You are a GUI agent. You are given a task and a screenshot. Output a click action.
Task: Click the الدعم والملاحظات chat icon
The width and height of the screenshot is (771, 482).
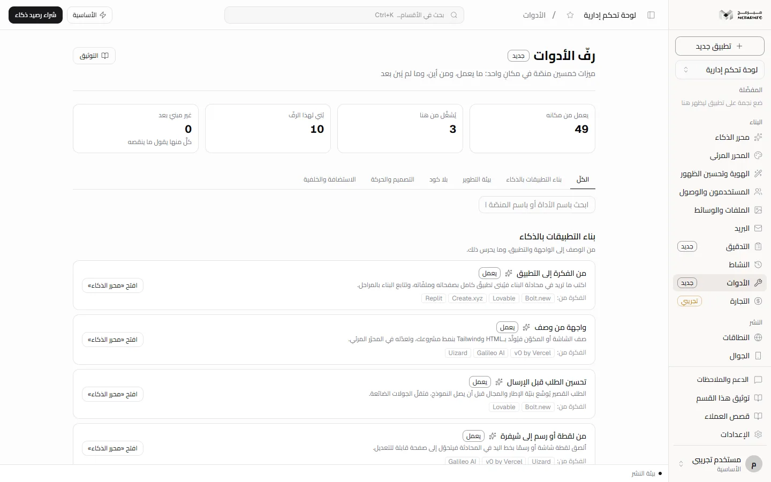758,380
